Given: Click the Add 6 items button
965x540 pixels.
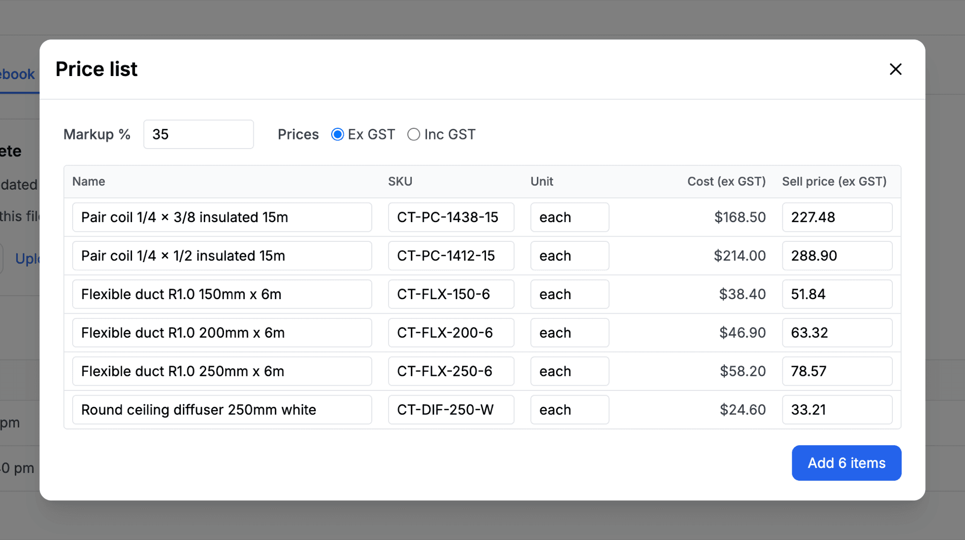Looking at the screenshot, I should pos(846,463).
